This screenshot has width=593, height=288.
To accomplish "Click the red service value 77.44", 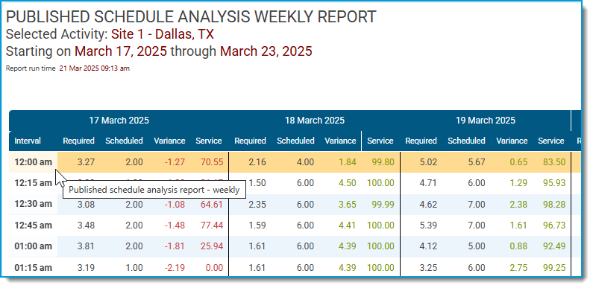I will (x=212, y=225).
